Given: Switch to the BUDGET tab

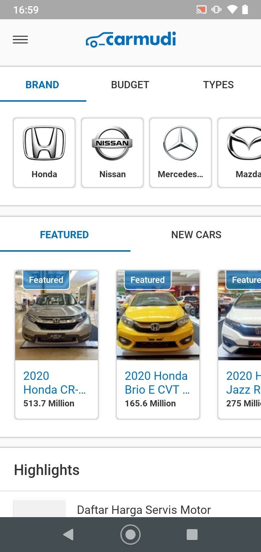Looking at the screenshot, I should coord(130,85).
